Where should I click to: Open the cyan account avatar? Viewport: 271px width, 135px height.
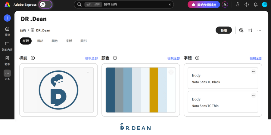pos(265,4)
